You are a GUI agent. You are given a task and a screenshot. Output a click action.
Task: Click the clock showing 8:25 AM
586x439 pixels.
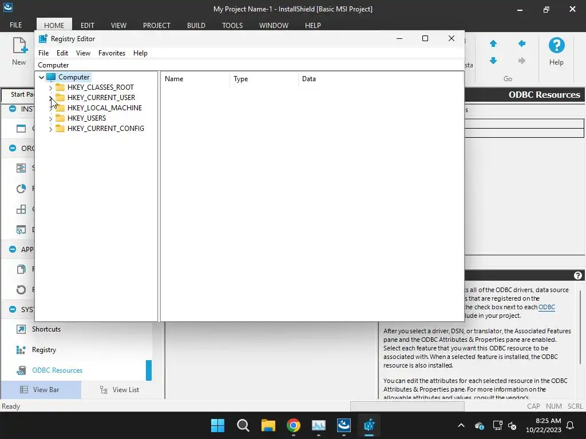(x=548, y=421)
